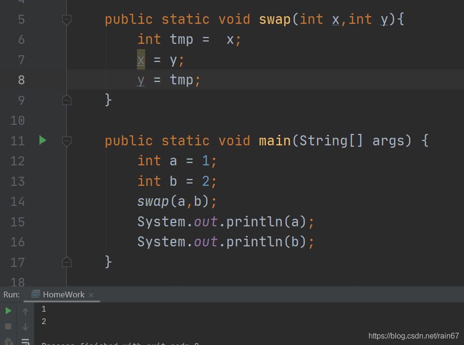Screen dimensions: 464x345
Task: Select line number 14 in the gutter
Action: (18, 202)
